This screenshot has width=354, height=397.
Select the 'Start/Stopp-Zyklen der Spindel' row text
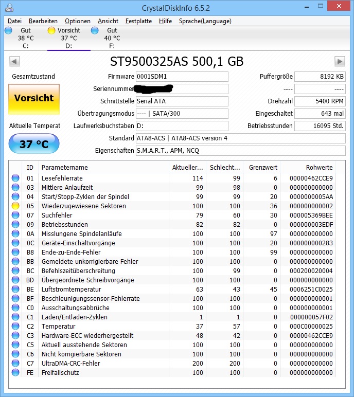tap(85, 197)
